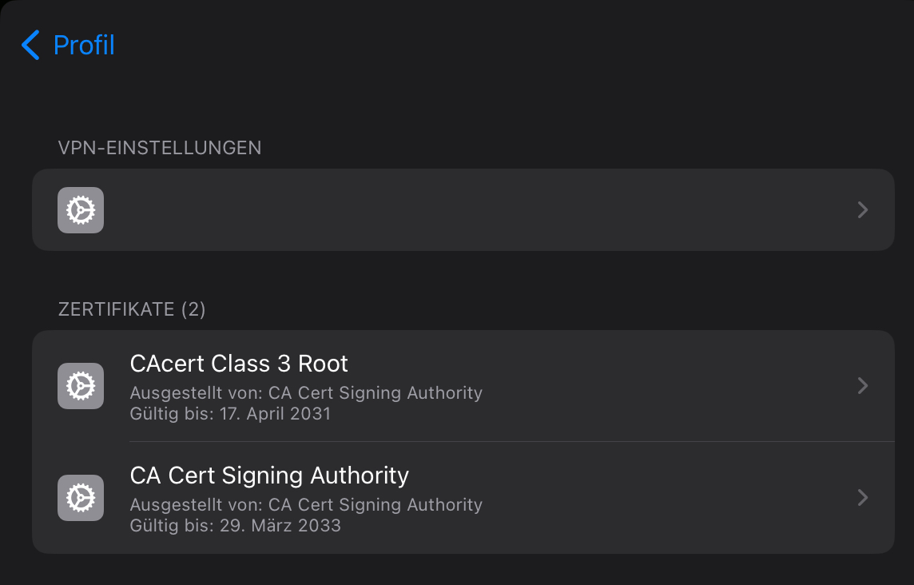Screen dimensions: 914x585
Task: Open the CA Cert Signing Authority certificate
Action: click(269, 476)
